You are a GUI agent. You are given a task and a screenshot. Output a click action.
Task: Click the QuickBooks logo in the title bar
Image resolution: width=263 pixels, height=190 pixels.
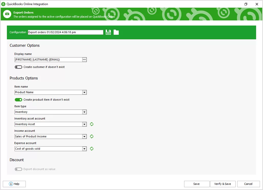click(x=3, y=4)
